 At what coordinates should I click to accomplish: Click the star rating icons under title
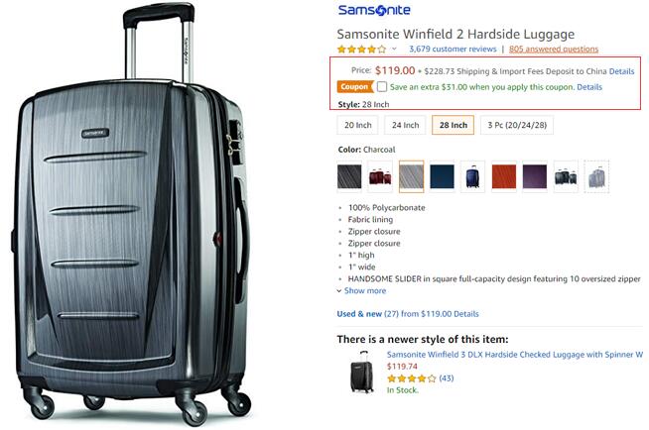[362, 50]
